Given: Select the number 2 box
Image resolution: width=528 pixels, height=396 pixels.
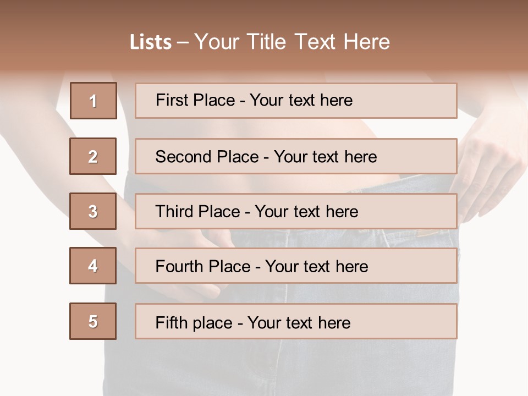Looking at the screenshot, I should (93, 156).
